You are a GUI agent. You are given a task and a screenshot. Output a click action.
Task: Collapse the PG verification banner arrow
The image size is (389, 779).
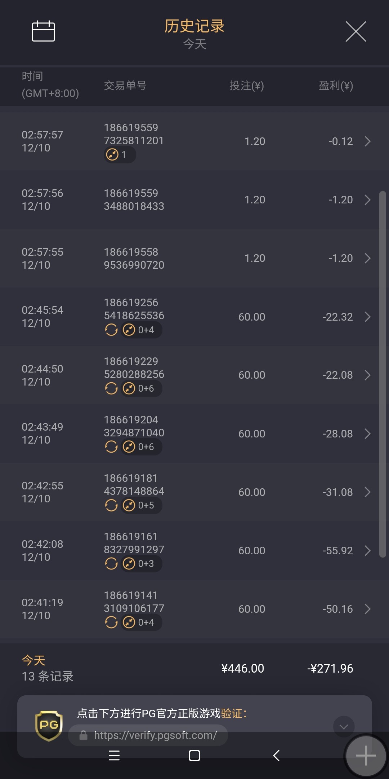pyautogui.click(x=344, y=726)
